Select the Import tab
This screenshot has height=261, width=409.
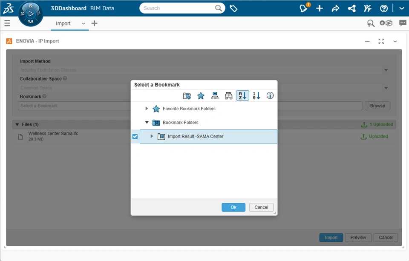(x=63, y=23)
